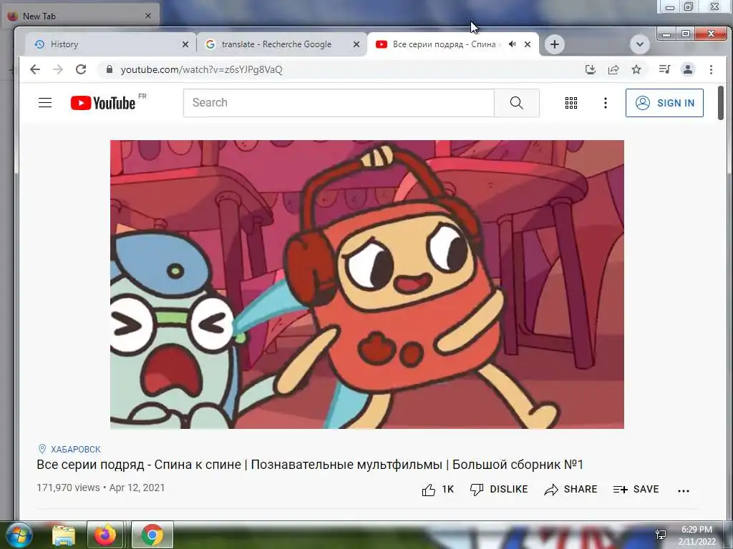This screenshot has height=549, width=733.
Task: Switch to the History tab
Action: [111, 44]
